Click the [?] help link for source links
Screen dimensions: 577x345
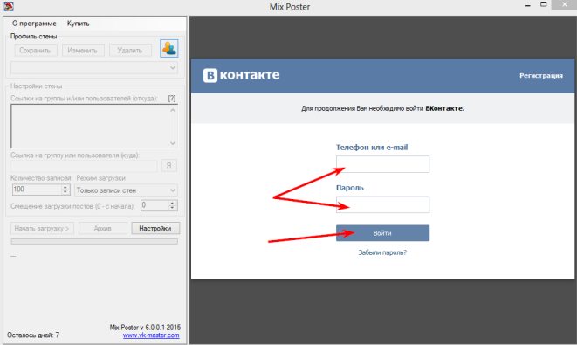[172, 99]
